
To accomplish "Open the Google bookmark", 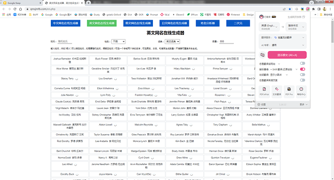I will tap(47, 14).
